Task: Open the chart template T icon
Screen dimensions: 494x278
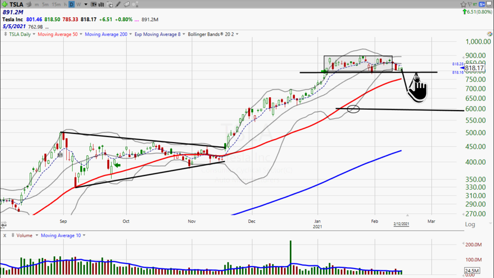Action: pyautogui.click(x=94, y=5)
